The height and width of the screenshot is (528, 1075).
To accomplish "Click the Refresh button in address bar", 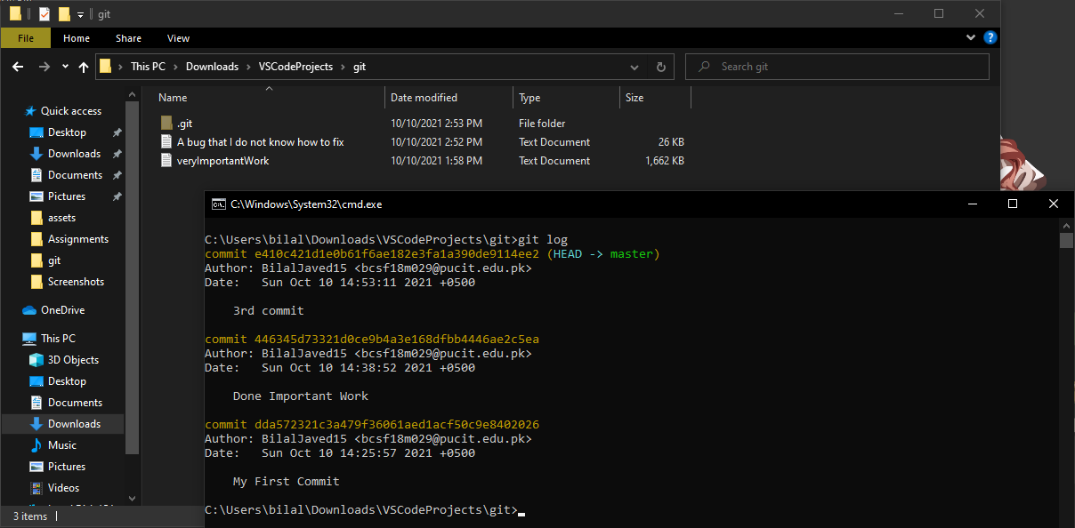I will [x=660, y=67].
